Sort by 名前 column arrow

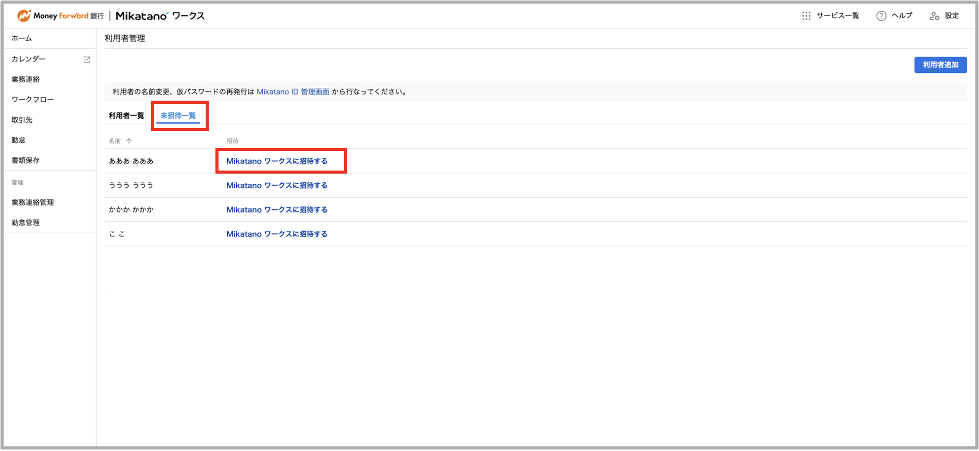coord(129,141)
